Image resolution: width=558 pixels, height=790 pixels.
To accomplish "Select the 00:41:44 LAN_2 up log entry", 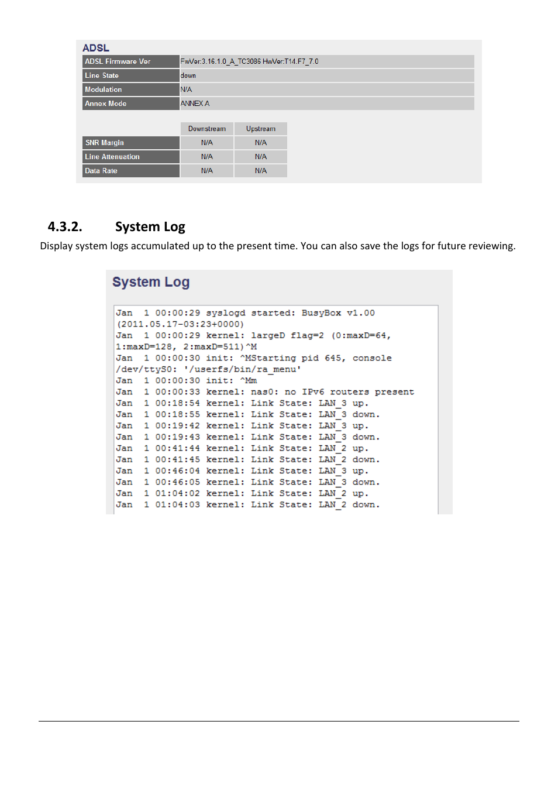I will click(242, 448).
